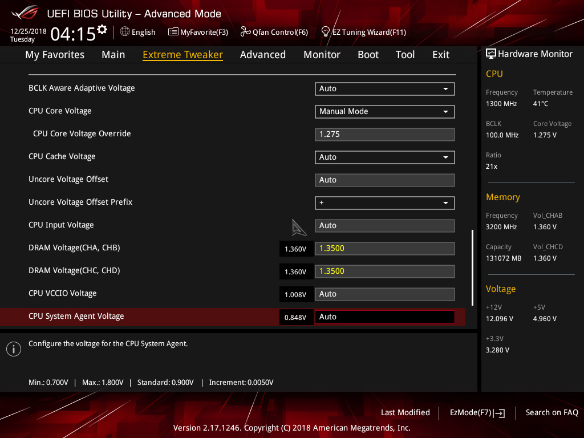Select CPU System Agent Voltage row label
This screenshot has width=584, height=438.
coord(76,316)
